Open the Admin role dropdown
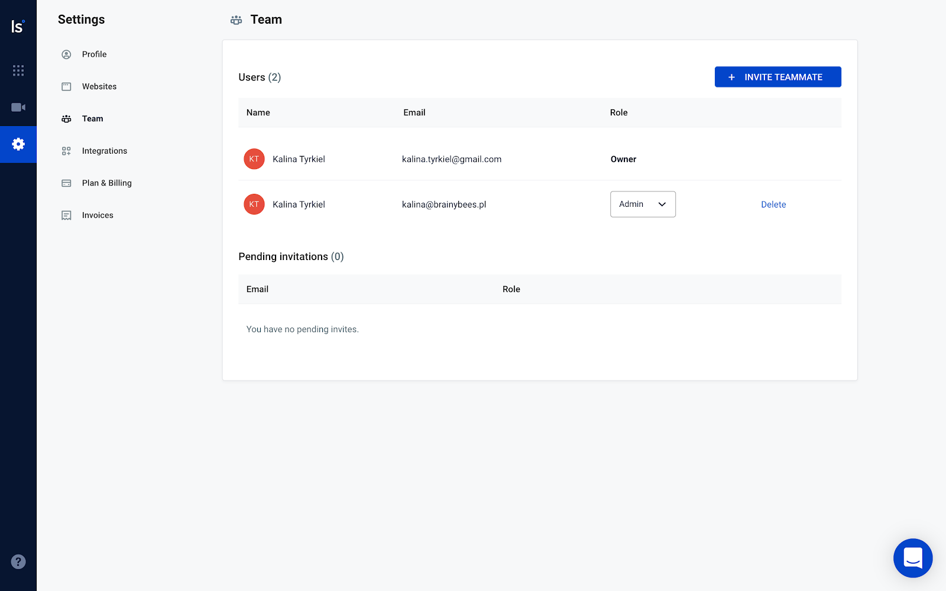The height and width of the screenshot is (591, 946). 642,204
